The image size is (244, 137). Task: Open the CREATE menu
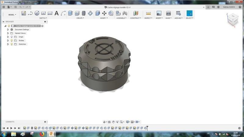tap(80, 18)
